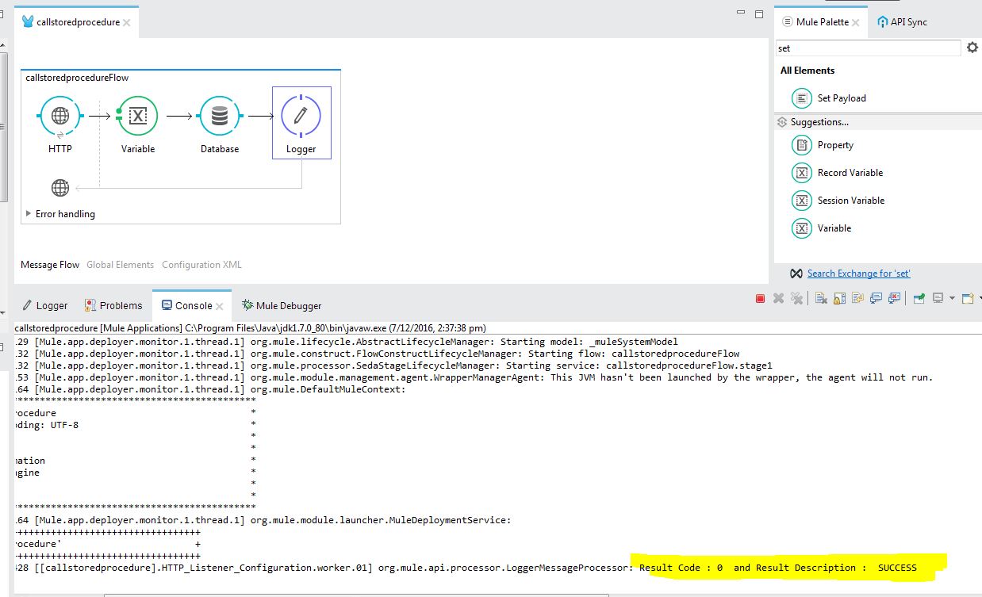Click the Search Exchange for 'set' link
The width and height of the screenshot is (982, 597).
859,273
